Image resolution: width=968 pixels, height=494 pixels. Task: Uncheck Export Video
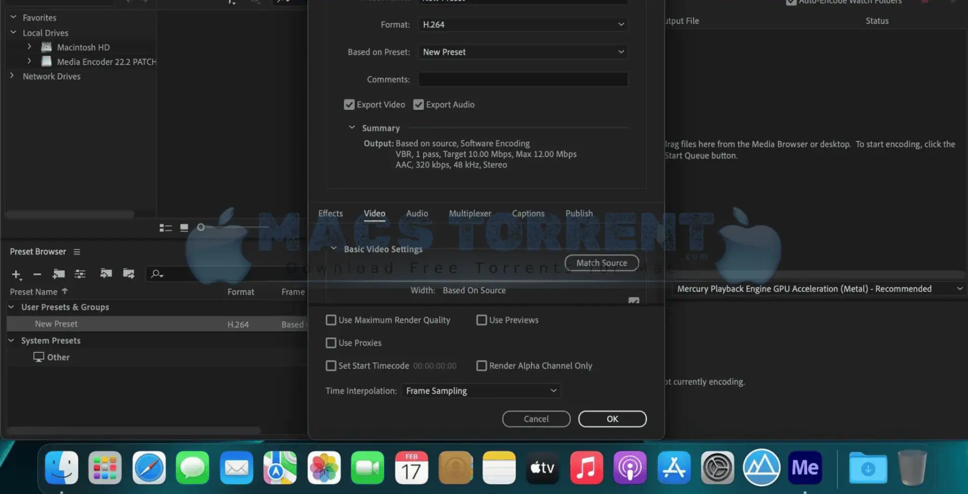[x=349, y=104]
